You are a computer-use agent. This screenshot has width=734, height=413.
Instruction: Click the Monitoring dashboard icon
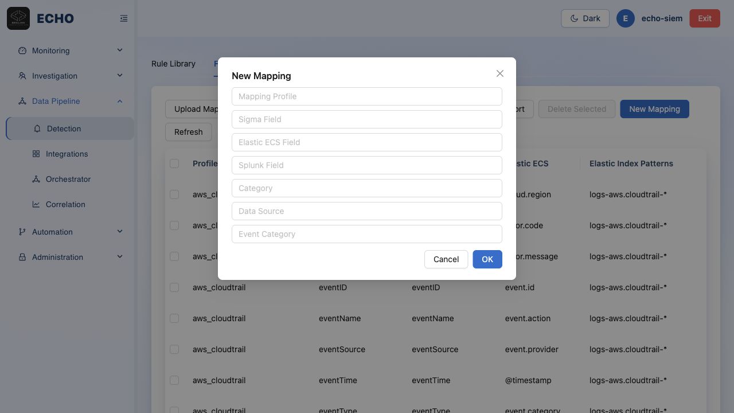point(22,50)
